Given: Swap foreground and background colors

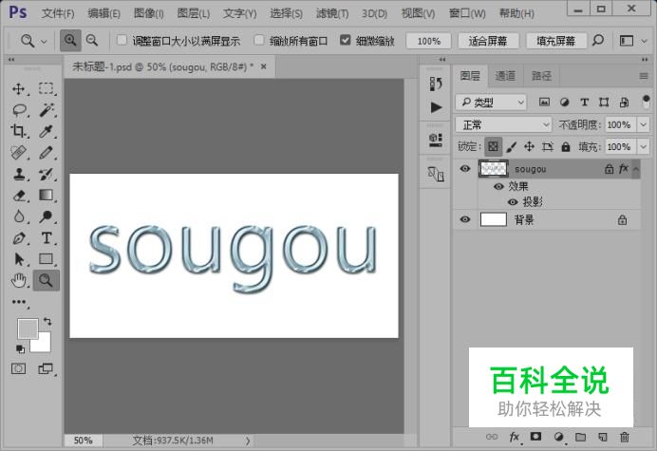Looking at the screenshot, I should pyautogui.click(x=47, y=322).
